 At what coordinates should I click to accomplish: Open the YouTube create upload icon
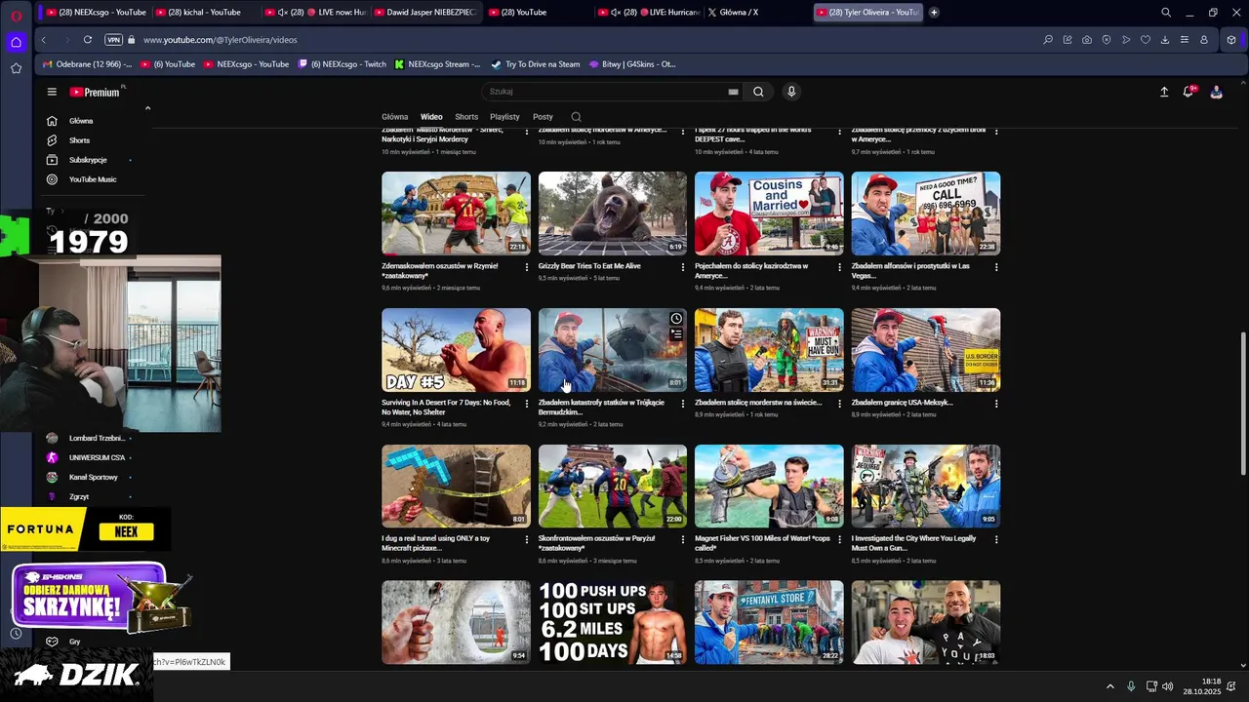click(x=1164, y=92)
